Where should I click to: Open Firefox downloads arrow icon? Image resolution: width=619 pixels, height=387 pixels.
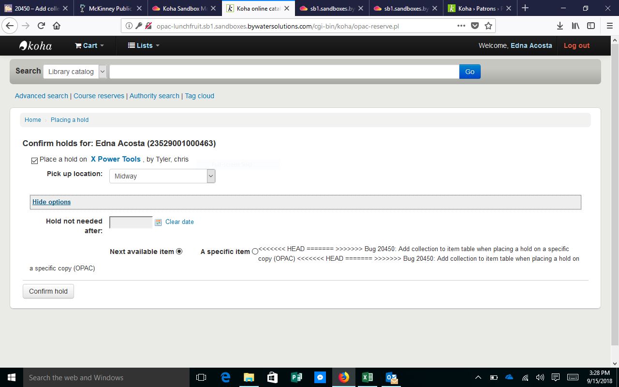560,26
